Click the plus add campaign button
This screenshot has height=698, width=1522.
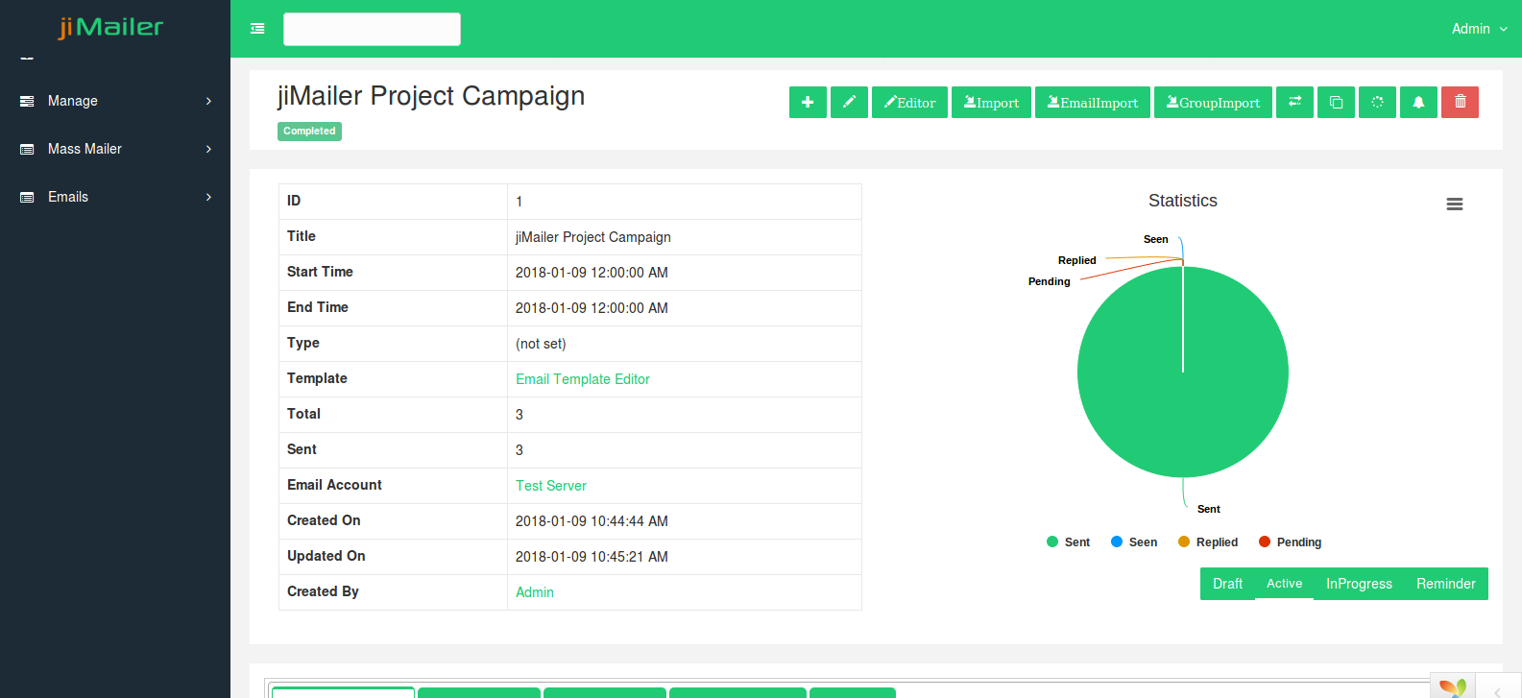click(808, 102)
